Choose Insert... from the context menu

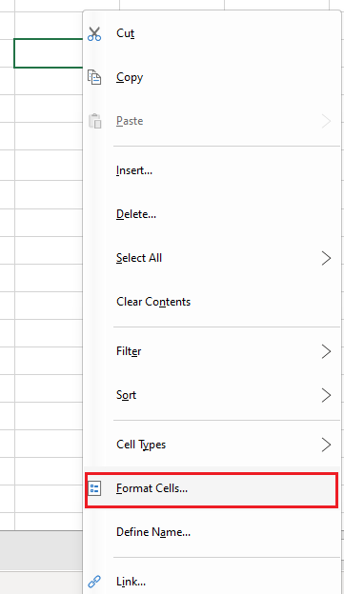tap(212, 170)
